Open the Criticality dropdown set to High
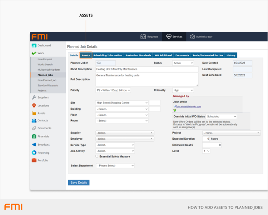The height and width of the screenshot is (215, 268). (183, 90)
